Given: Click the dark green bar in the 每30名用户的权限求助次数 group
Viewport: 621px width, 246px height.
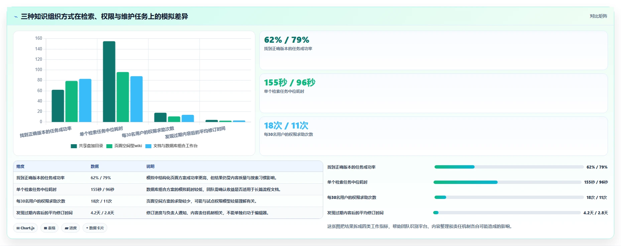Looking at the screenshot, I should click(x=160, y=117).
